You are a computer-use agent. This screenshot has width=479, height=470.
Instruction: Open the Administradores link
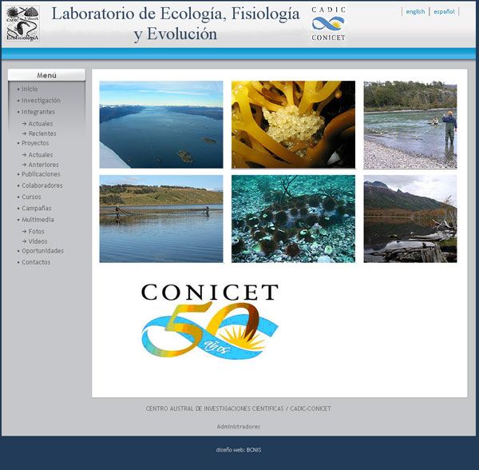point(238,426)
